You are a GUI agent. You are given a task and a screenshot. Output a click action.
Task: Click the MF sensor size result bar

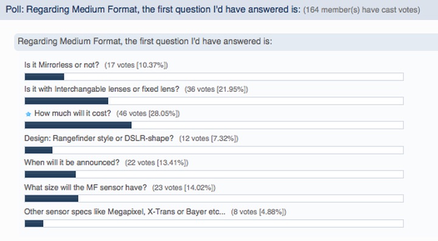click(214, 198)
